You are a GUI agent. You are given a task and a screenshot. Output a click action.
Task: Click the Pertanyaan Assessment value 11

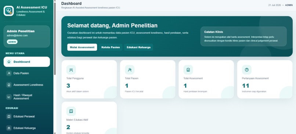(x=245, y=86)
